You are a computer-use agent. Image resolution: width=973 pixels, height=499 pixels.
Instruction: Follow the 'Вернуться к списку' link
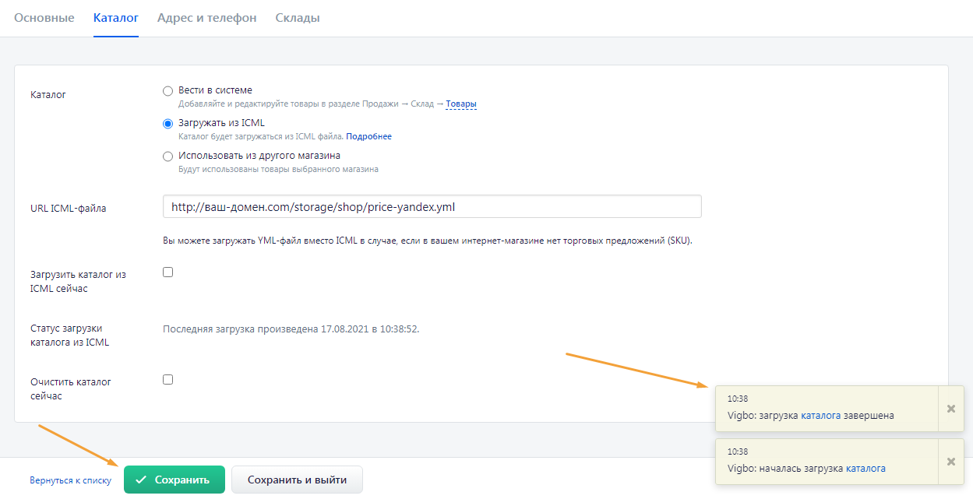point(71,481)
